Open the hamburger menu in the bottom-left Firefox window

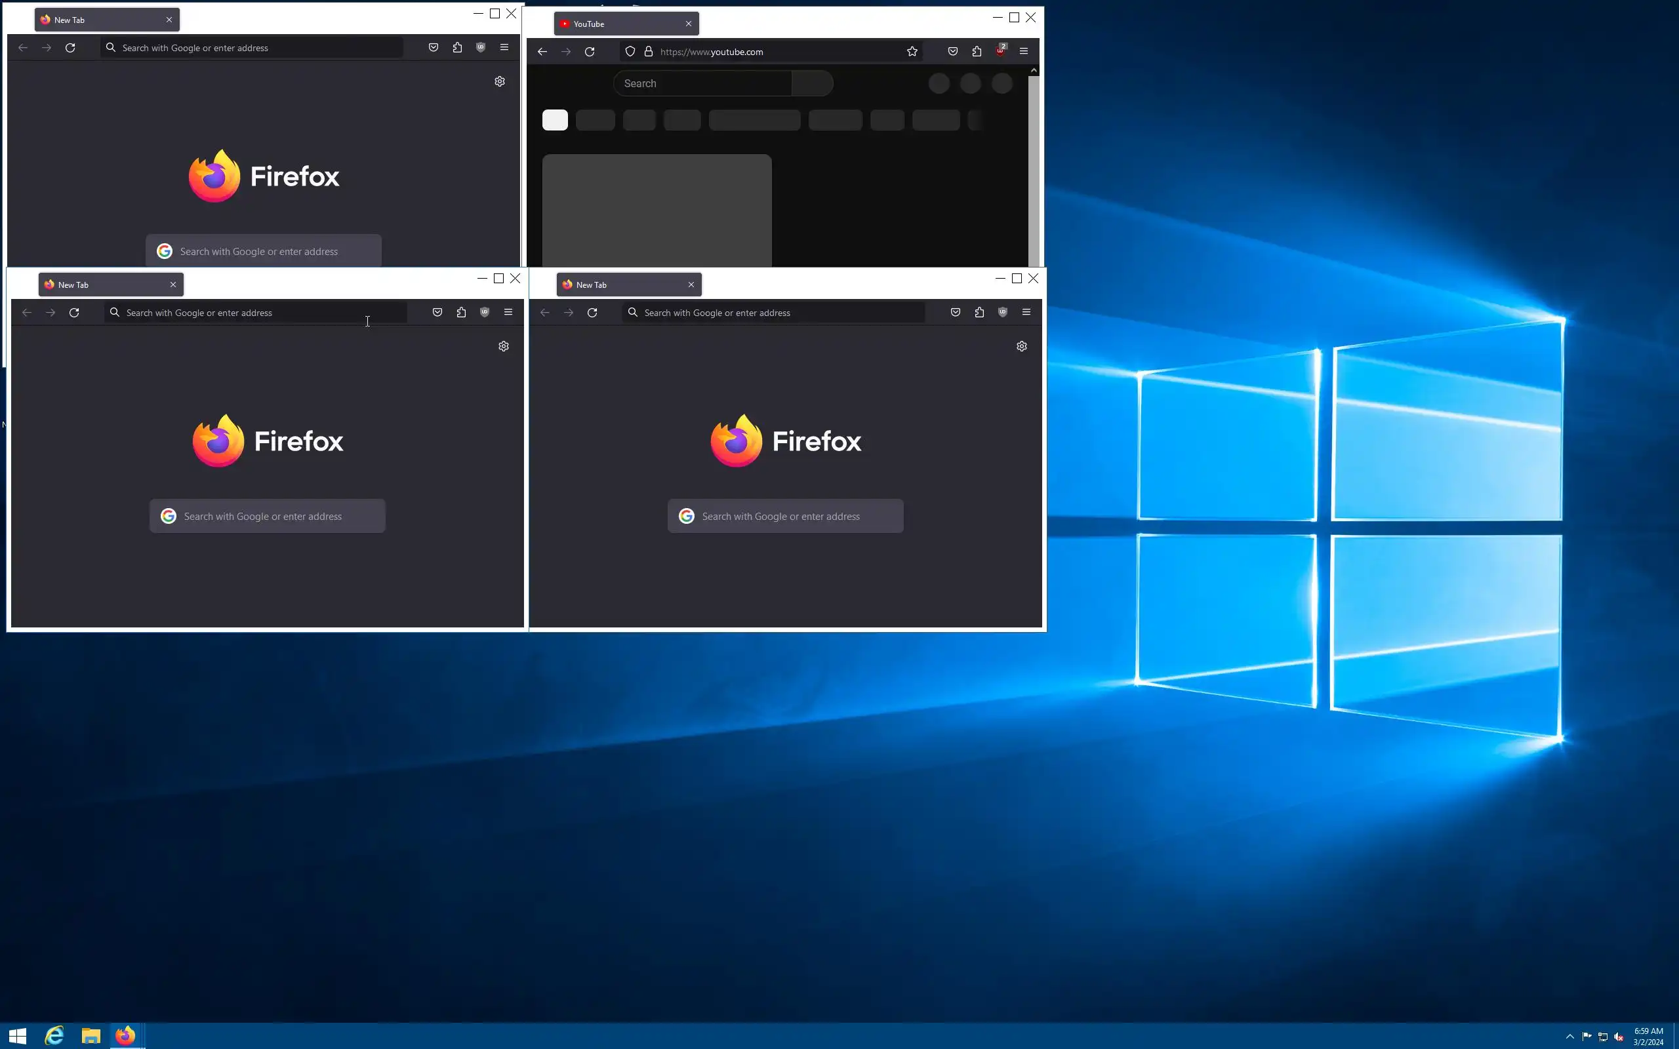508,312
